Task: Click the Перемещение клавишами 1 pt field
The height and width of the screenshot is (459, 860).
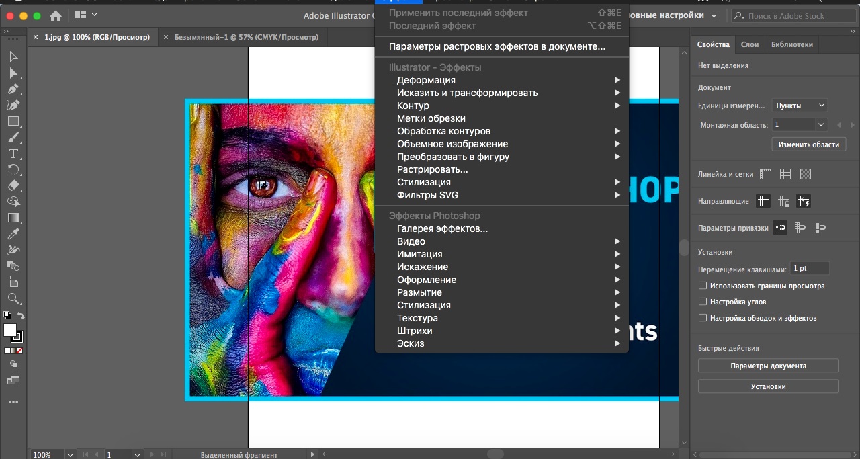Action: coord(809,268)
